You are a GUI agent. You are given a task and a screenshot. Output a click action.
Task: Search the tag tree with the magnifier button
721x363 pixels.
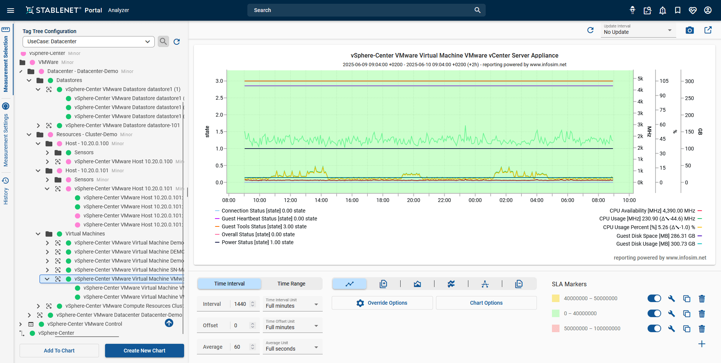(163, 41)
